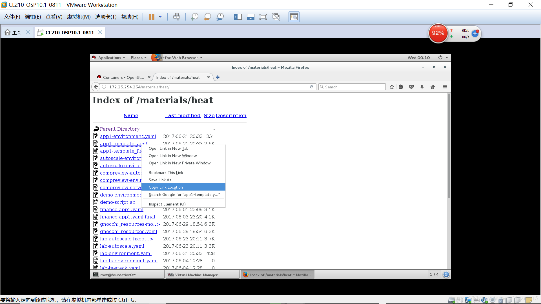Open the Parent Directory link

point(119,129)
